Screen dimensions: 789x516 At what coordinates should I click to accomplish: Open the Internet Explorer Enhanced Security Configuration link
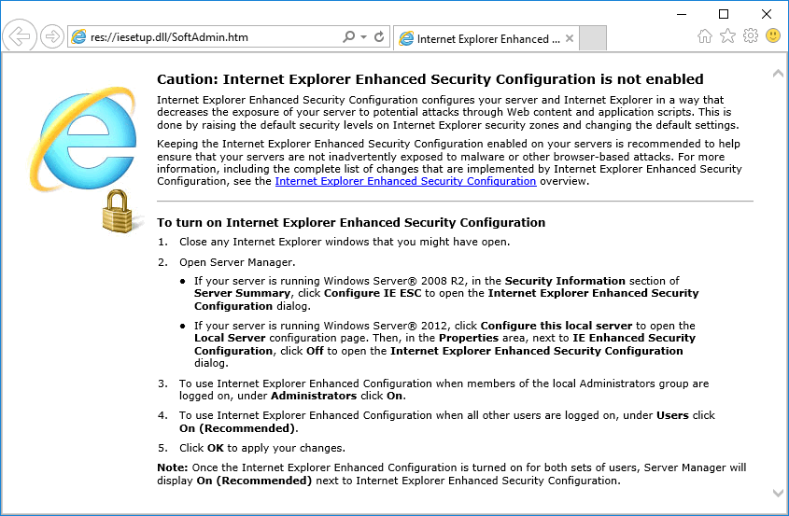tap(405, 181)
